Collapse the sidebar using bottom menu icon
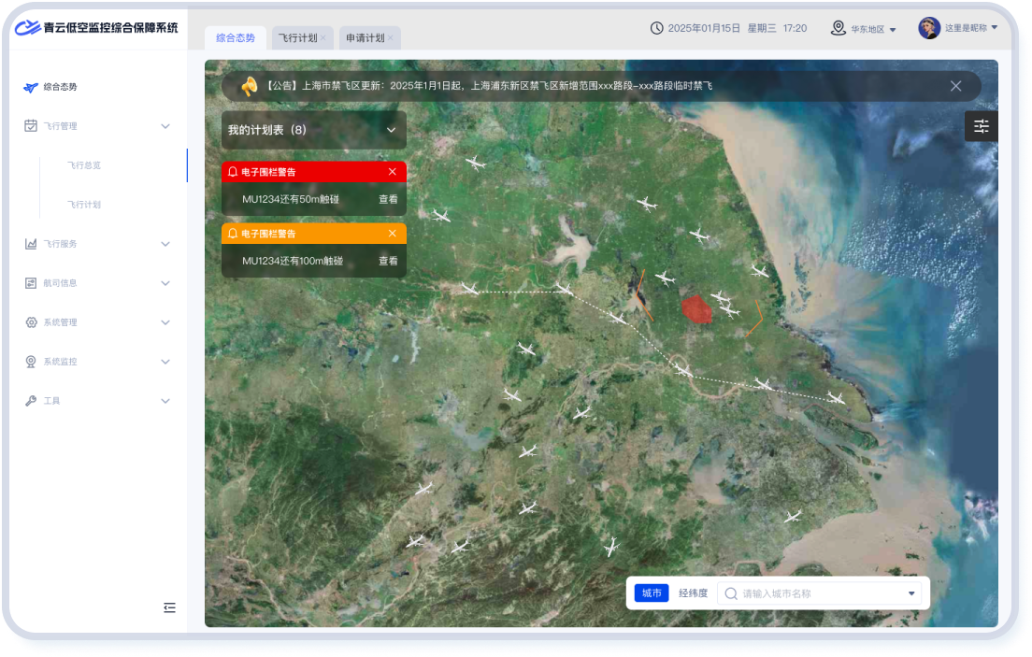1032x657 pixels. tap(169, 607)
